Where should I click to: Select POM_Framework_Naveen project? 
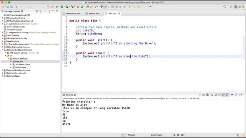18,47
